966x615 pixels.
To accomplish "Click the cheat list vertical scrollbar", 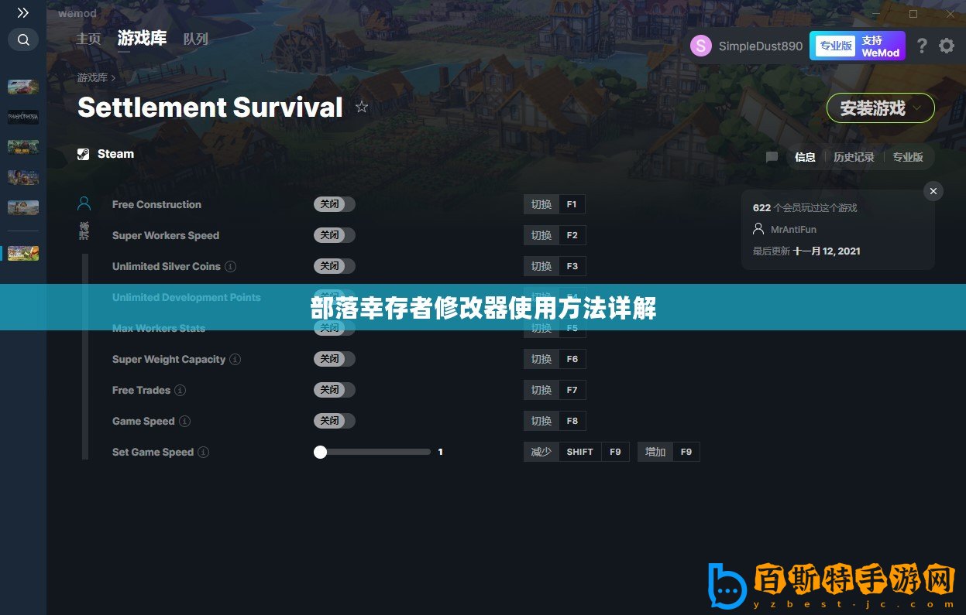I will 85,357.
